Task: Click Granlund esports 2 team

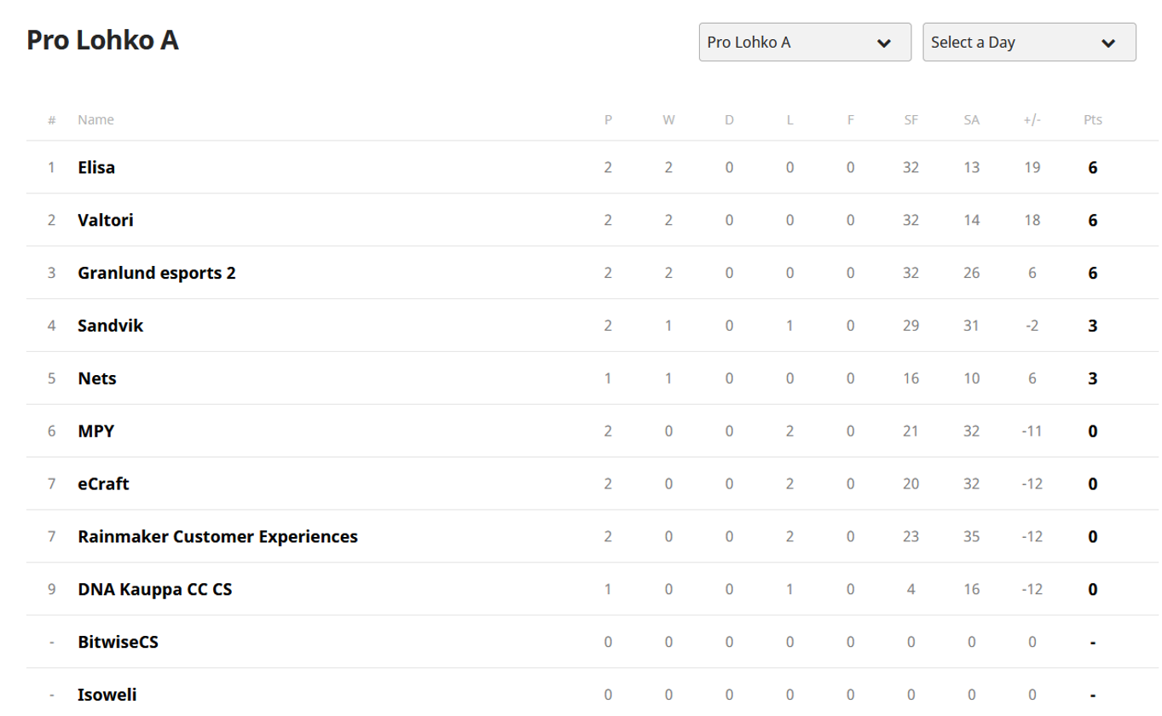Action: 157,273
